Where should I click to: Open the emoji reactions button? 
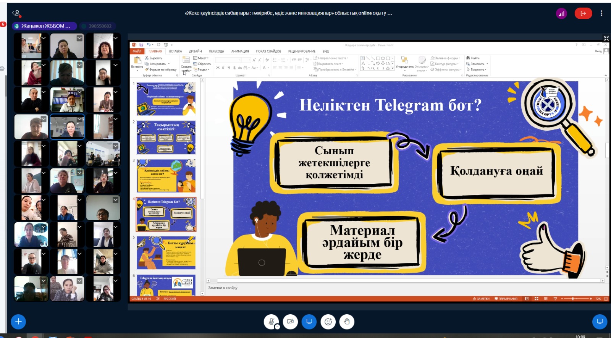point(328,322)
